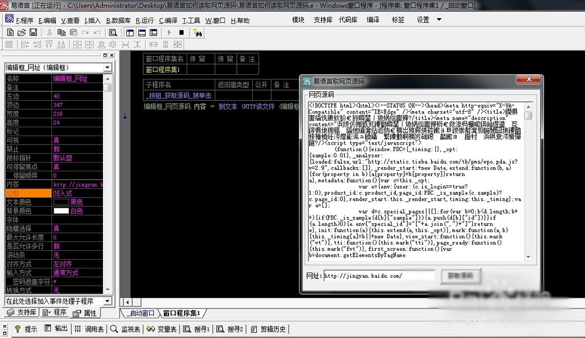Click the 支持库 button on top bar
Screen dimensions: 585x338
323,20
